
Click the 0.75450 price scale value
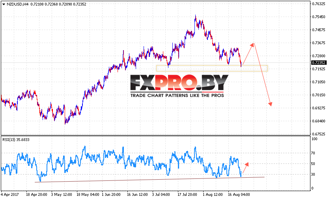(319, 17)
